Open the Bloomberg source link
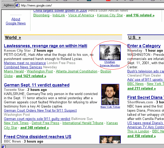The width and height of the screenshot is (164, 148). coord(41,15)
